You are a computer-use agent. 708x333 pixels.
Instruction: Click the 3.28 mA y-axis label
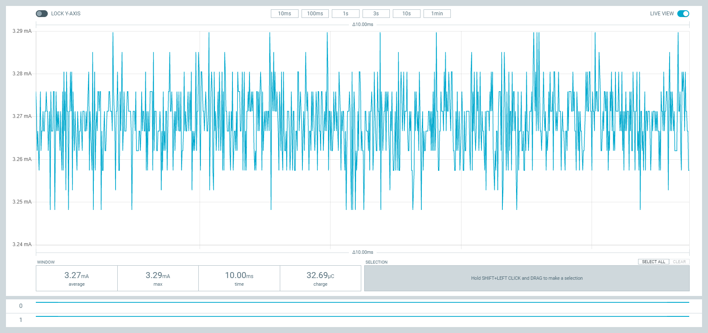[x=22, y=74]
